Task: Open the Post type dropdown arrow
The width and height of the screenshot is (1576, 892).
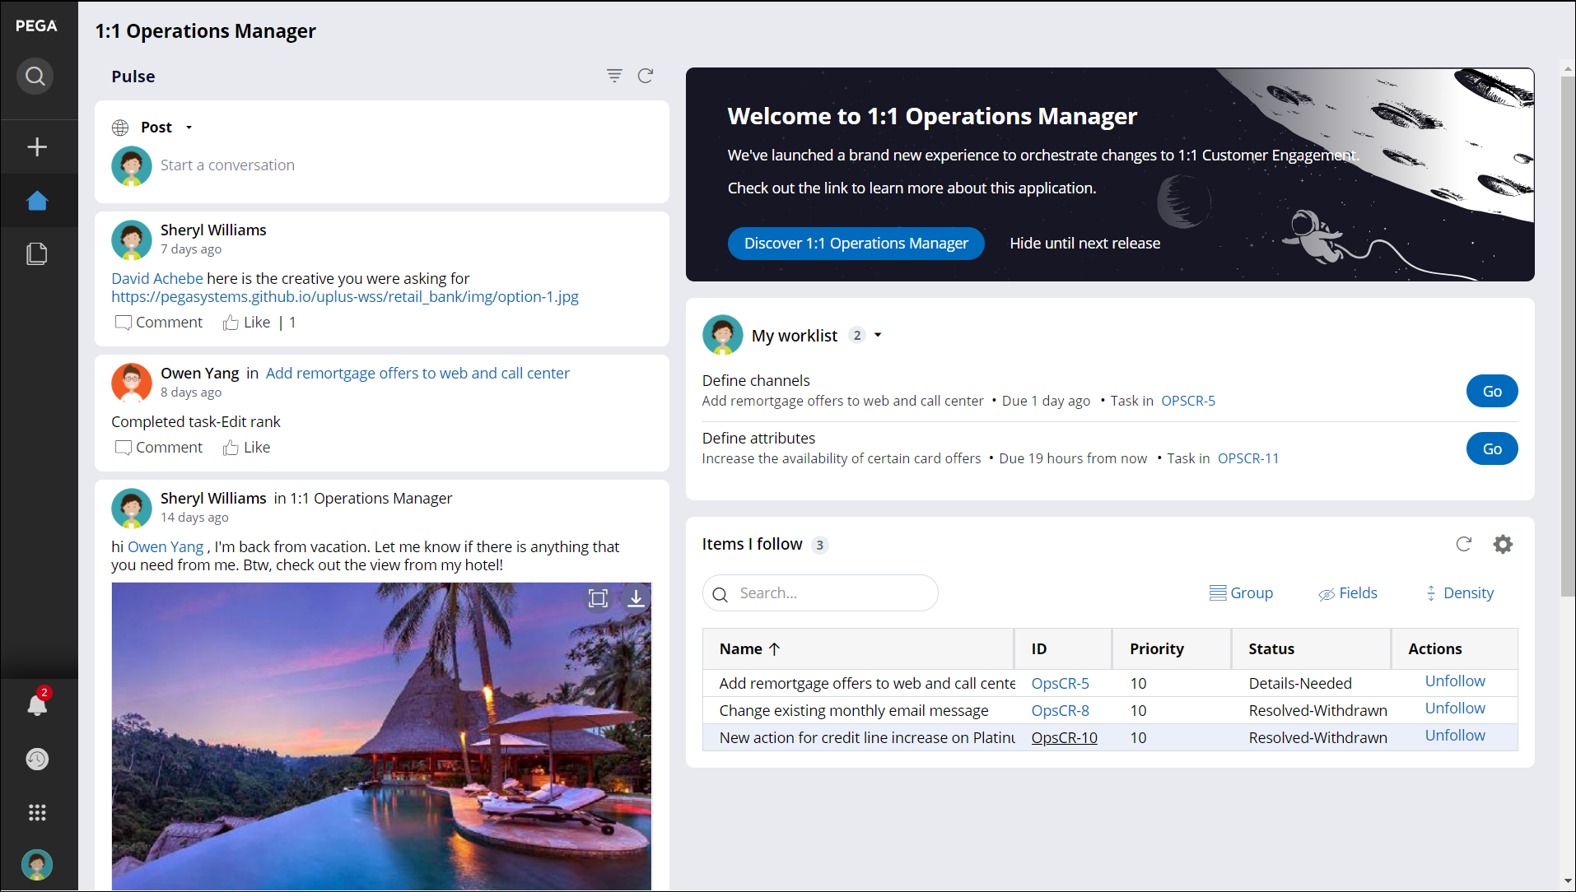Action: click(x=189, y=128)
